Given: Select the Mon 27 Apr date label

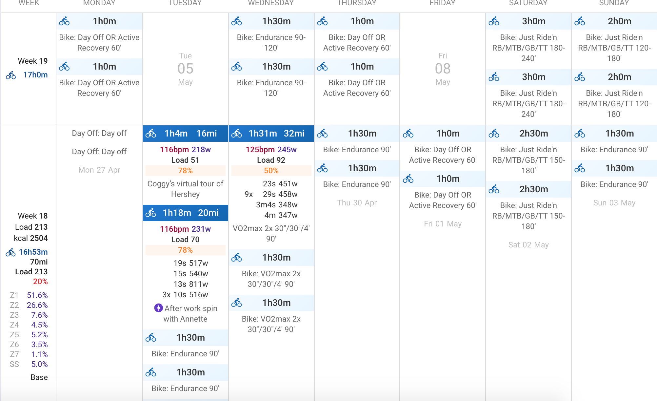Looking at the screenshot, I should (99, 170).
